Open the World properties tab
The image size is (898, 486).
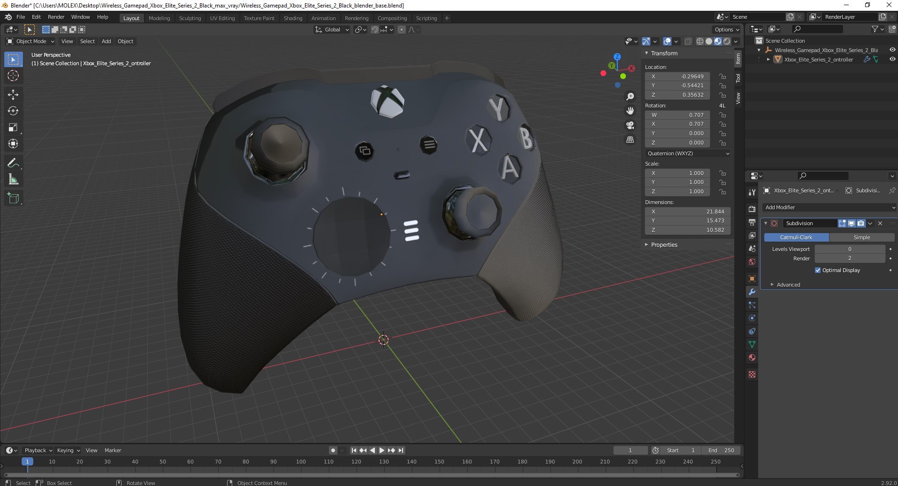click(752, 261)
